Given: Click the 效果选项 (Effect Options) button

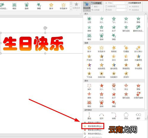Looking at the screenshot, I should [x=76, y=6].
